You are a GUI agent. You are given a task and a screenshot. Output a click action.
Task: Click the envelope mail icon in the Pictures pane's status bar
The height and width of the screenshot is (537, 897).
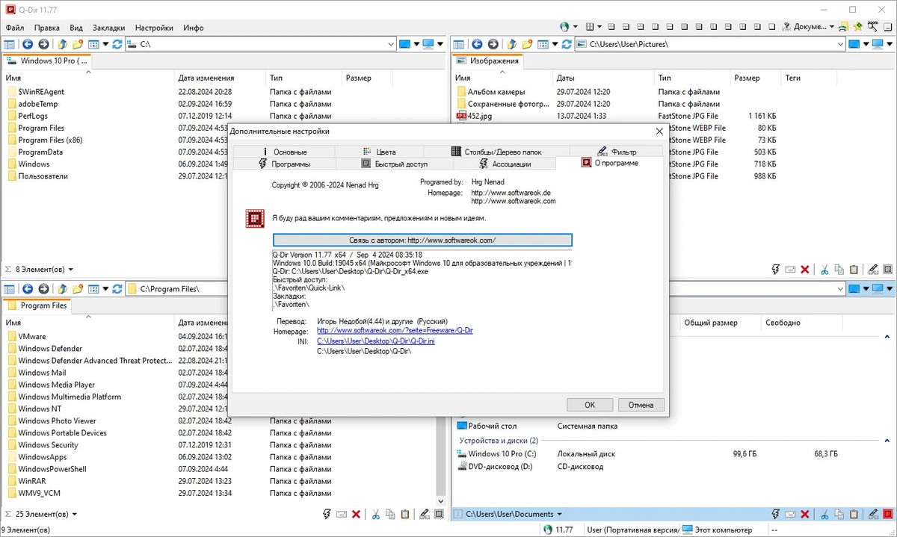(x=791, y=270)
